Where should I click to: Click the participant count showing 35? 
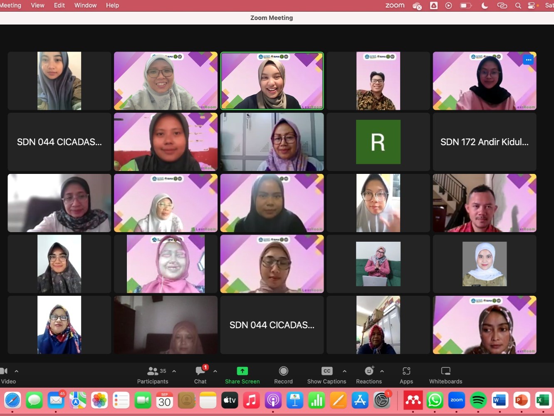pyautogui.click(x=163, y=371)
